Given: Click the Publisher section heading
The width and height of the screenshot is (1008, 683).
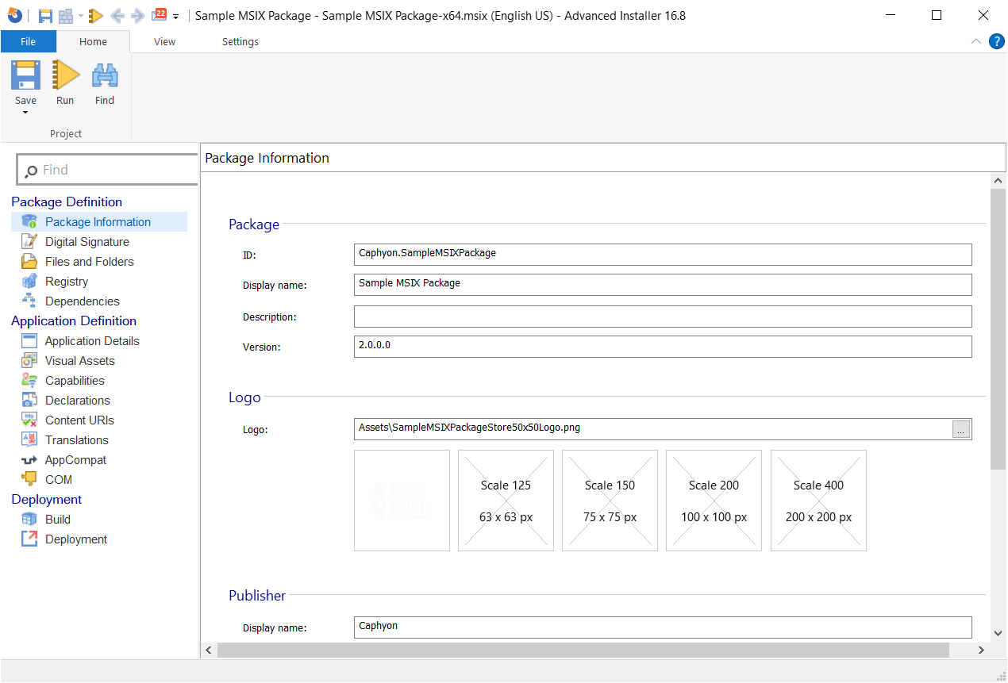Looking at the screenshot, I should pos(257,596).
